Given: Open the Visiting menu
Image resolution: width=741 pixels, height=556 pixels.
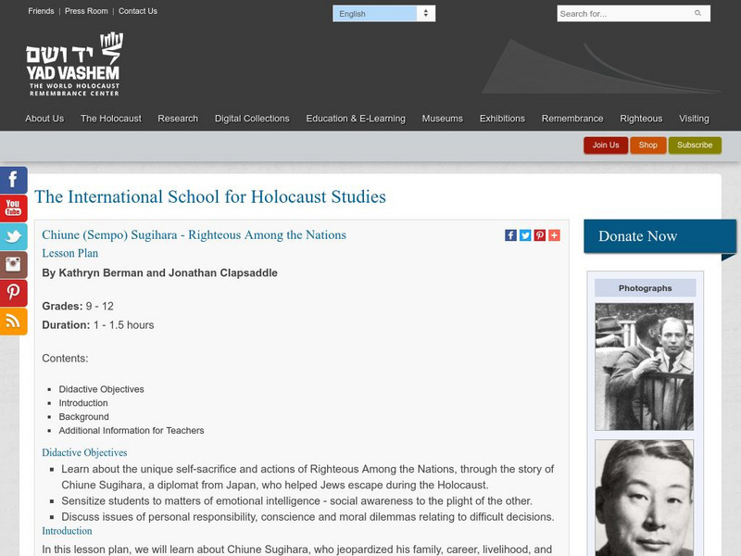Looking at the screenshot, I should [x=694, y=119].
